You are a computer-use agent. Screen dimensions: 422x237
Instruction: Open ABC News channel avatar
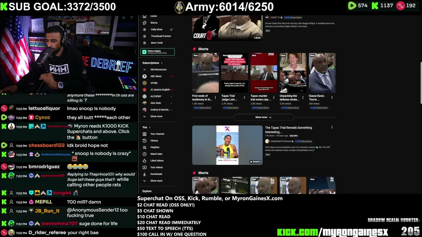click(144, 76)
